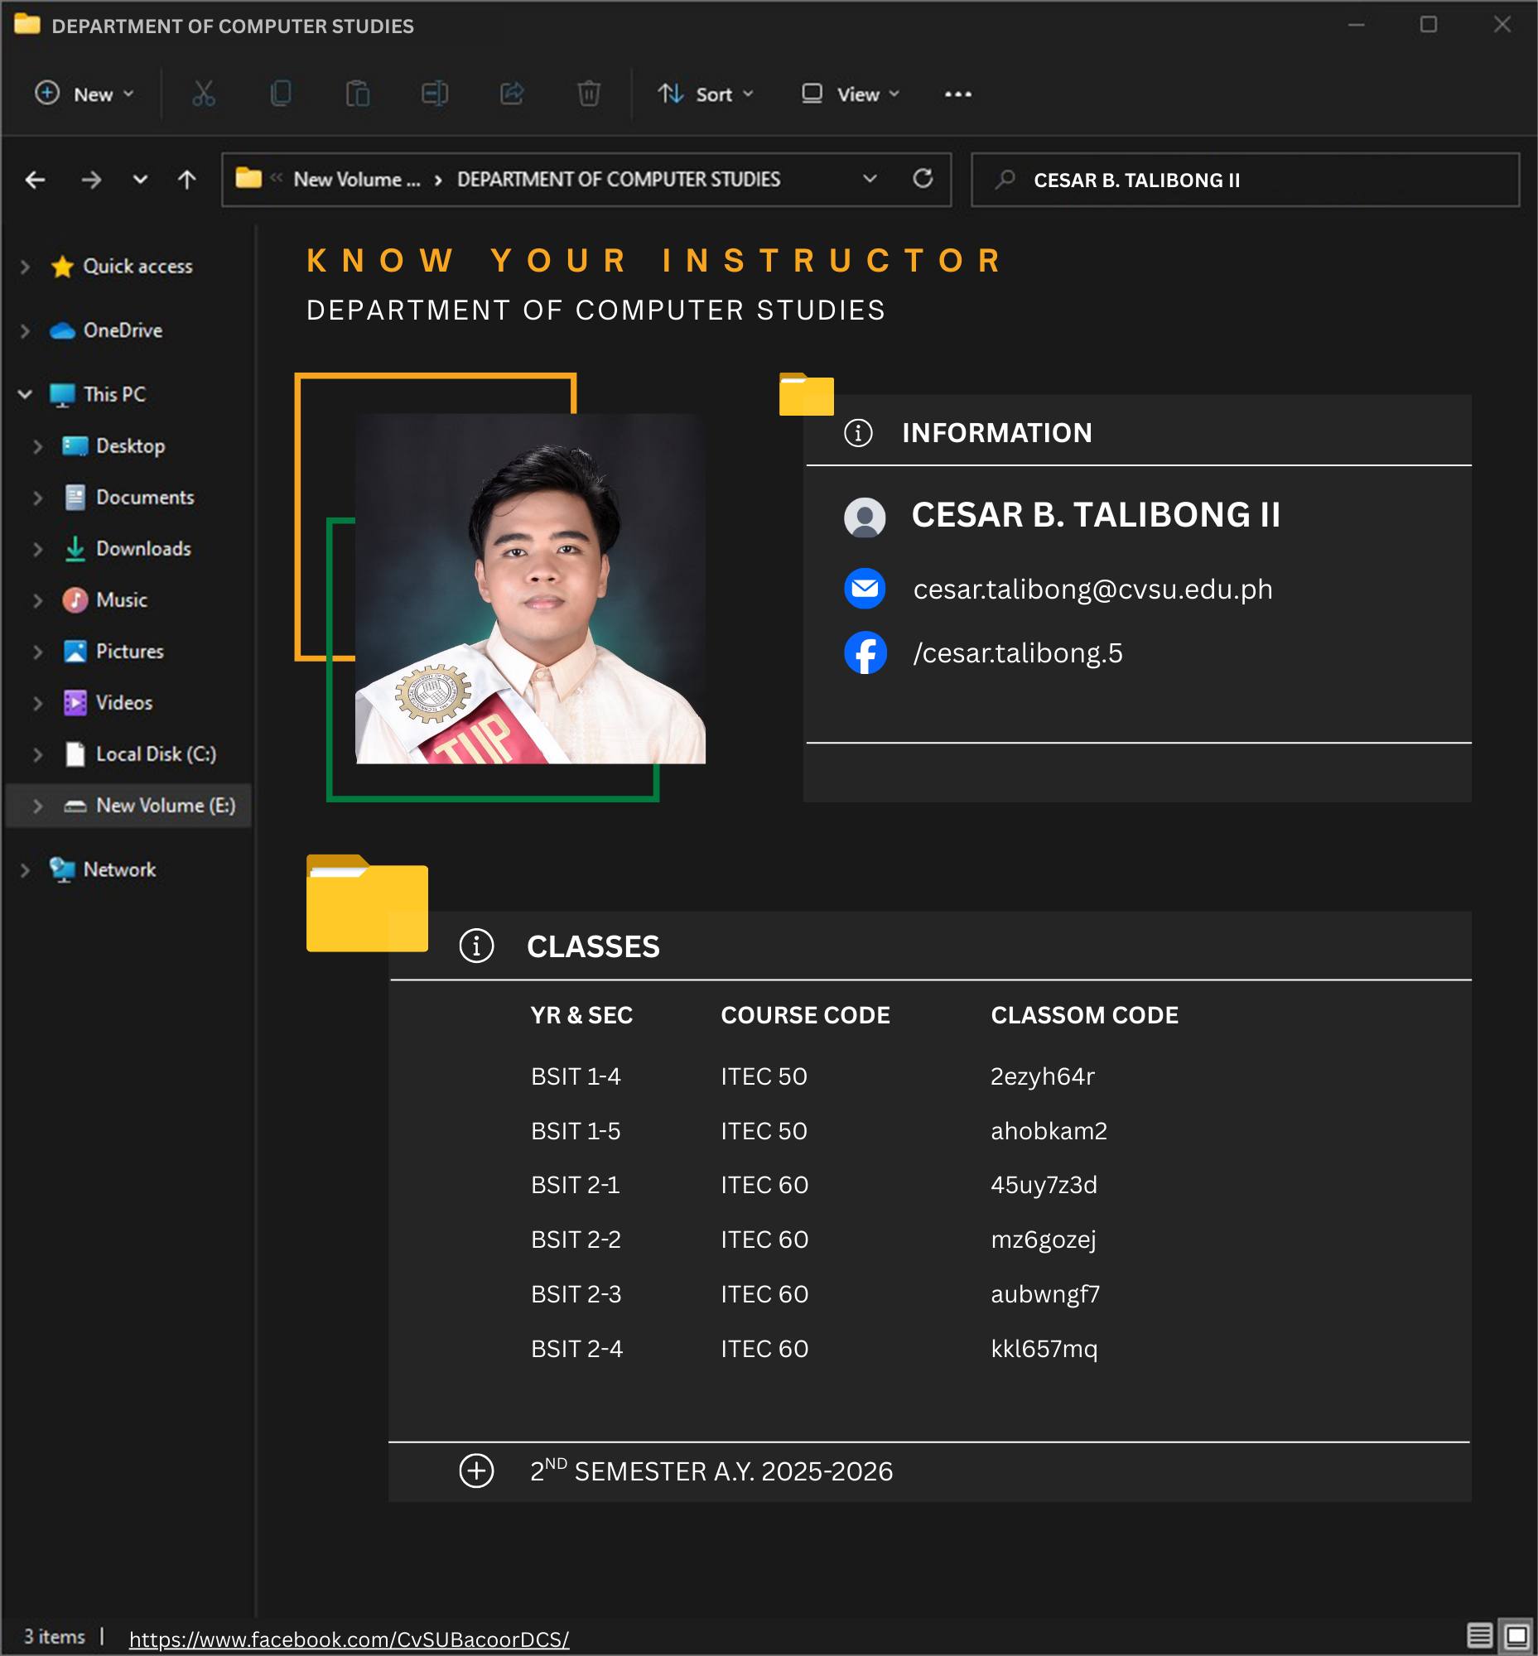The image size is (1538, 1656).
Task: Click the instructor graduation photo
Action: coord(530,589)
